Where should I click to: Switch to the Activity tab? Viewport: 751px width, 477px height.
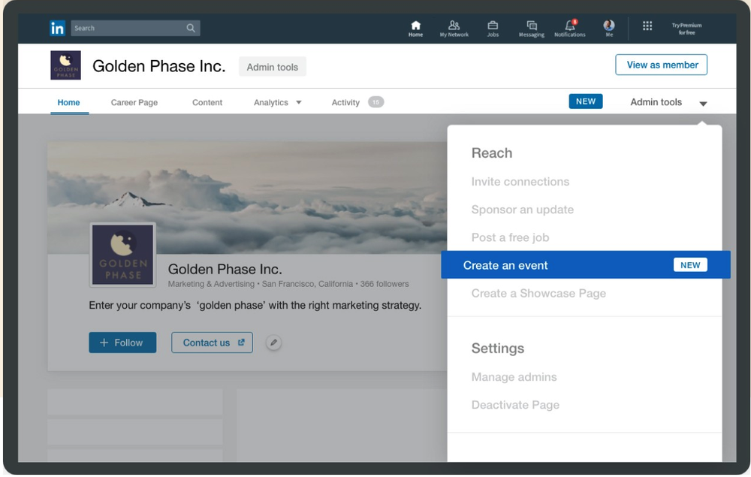point(345,102)
